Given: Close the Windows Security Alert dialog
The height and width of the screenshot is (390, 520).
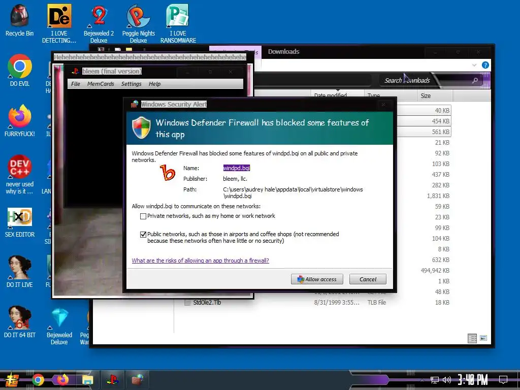Looking at the screenshot, I should (x=383, y=105).
